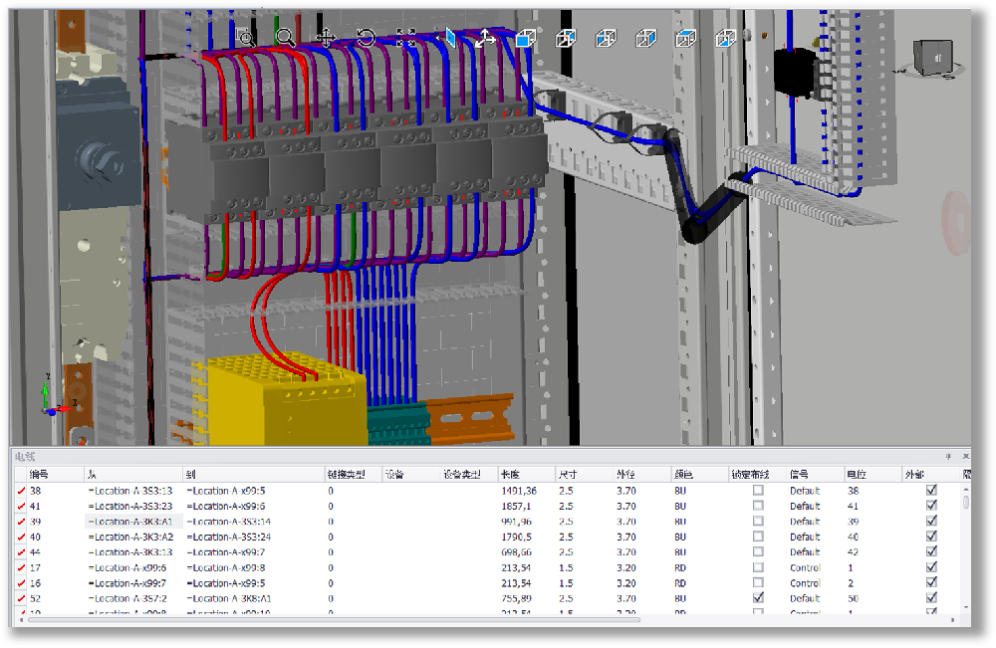996x648 pixels.
Task: Select the pan tool with four arrows
Action: (x=325, y=38)
